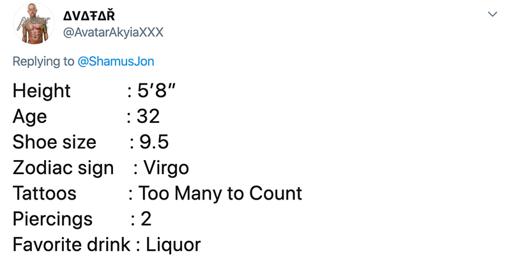511x255 pixels.
Task: Click the word "Liquor"
Action: pos(173,244)
